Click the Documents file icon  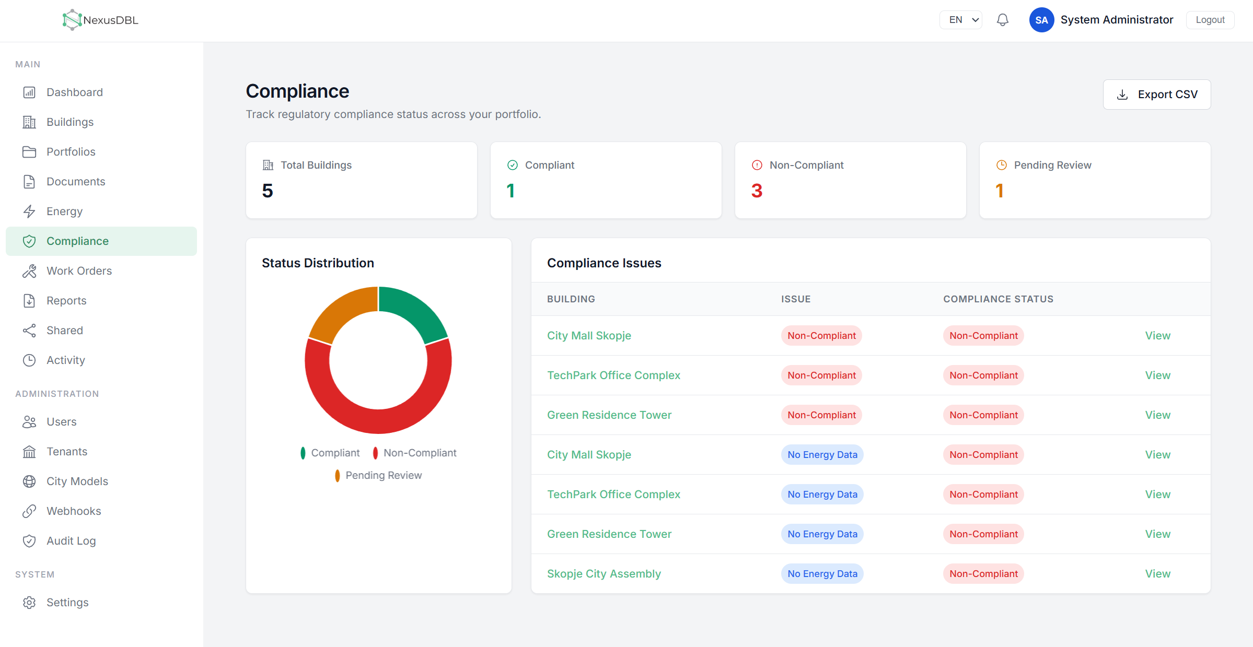pyautogui.click(x=29, y=182)
